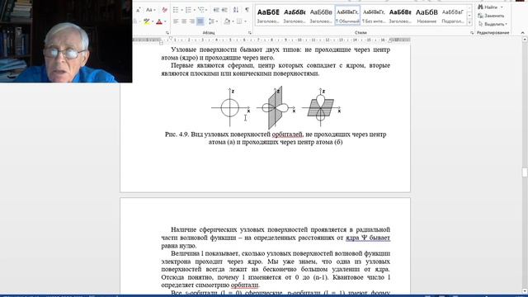This screenshot has height=297, width=528.
Task: Click the scrollbar up arrow
Action: (x=525, y=40)
